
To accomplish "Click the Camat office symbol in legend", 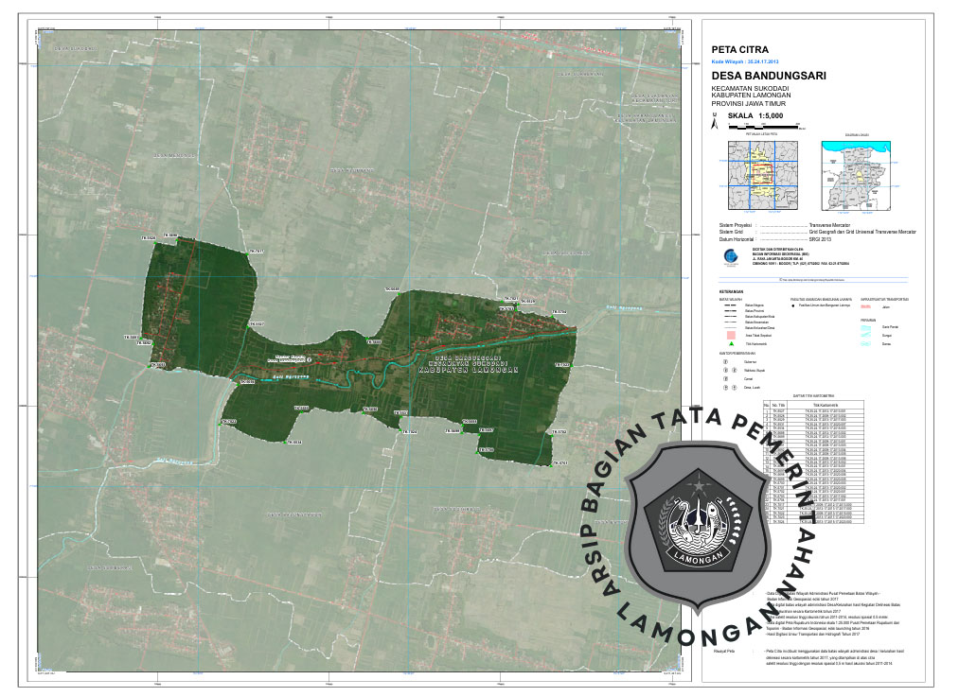I will (x=725, y=379).
